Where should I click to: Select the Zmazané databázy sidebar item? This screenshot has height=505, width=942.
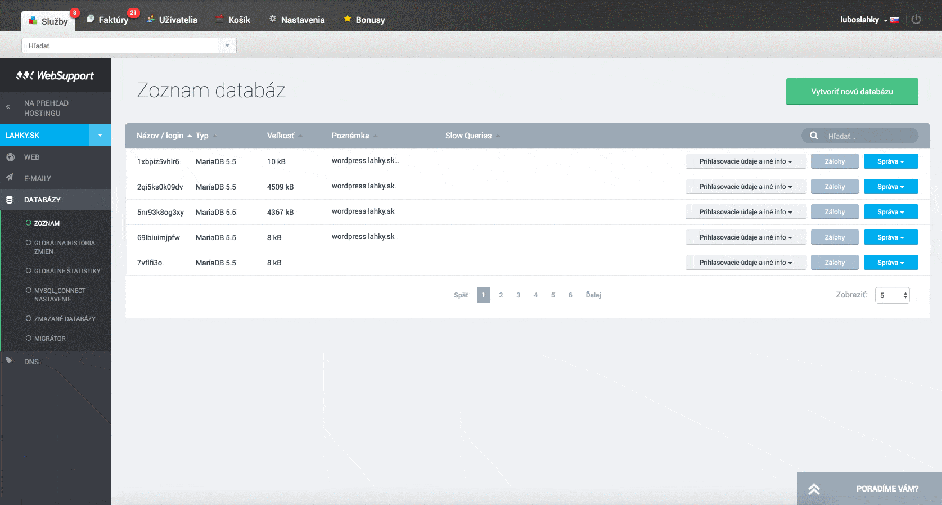pos(65,319)
